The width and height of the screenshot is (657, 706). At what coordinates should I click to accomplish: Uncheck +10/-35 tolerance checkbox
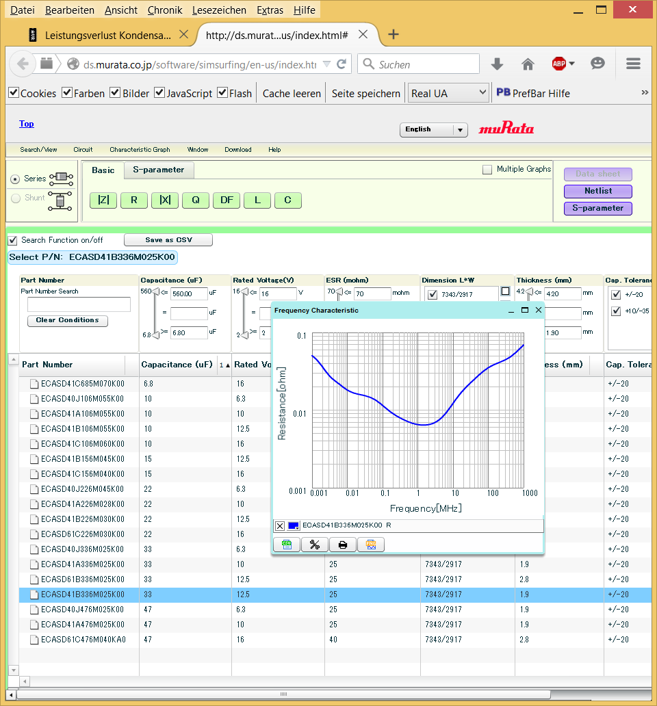[616, 311]
